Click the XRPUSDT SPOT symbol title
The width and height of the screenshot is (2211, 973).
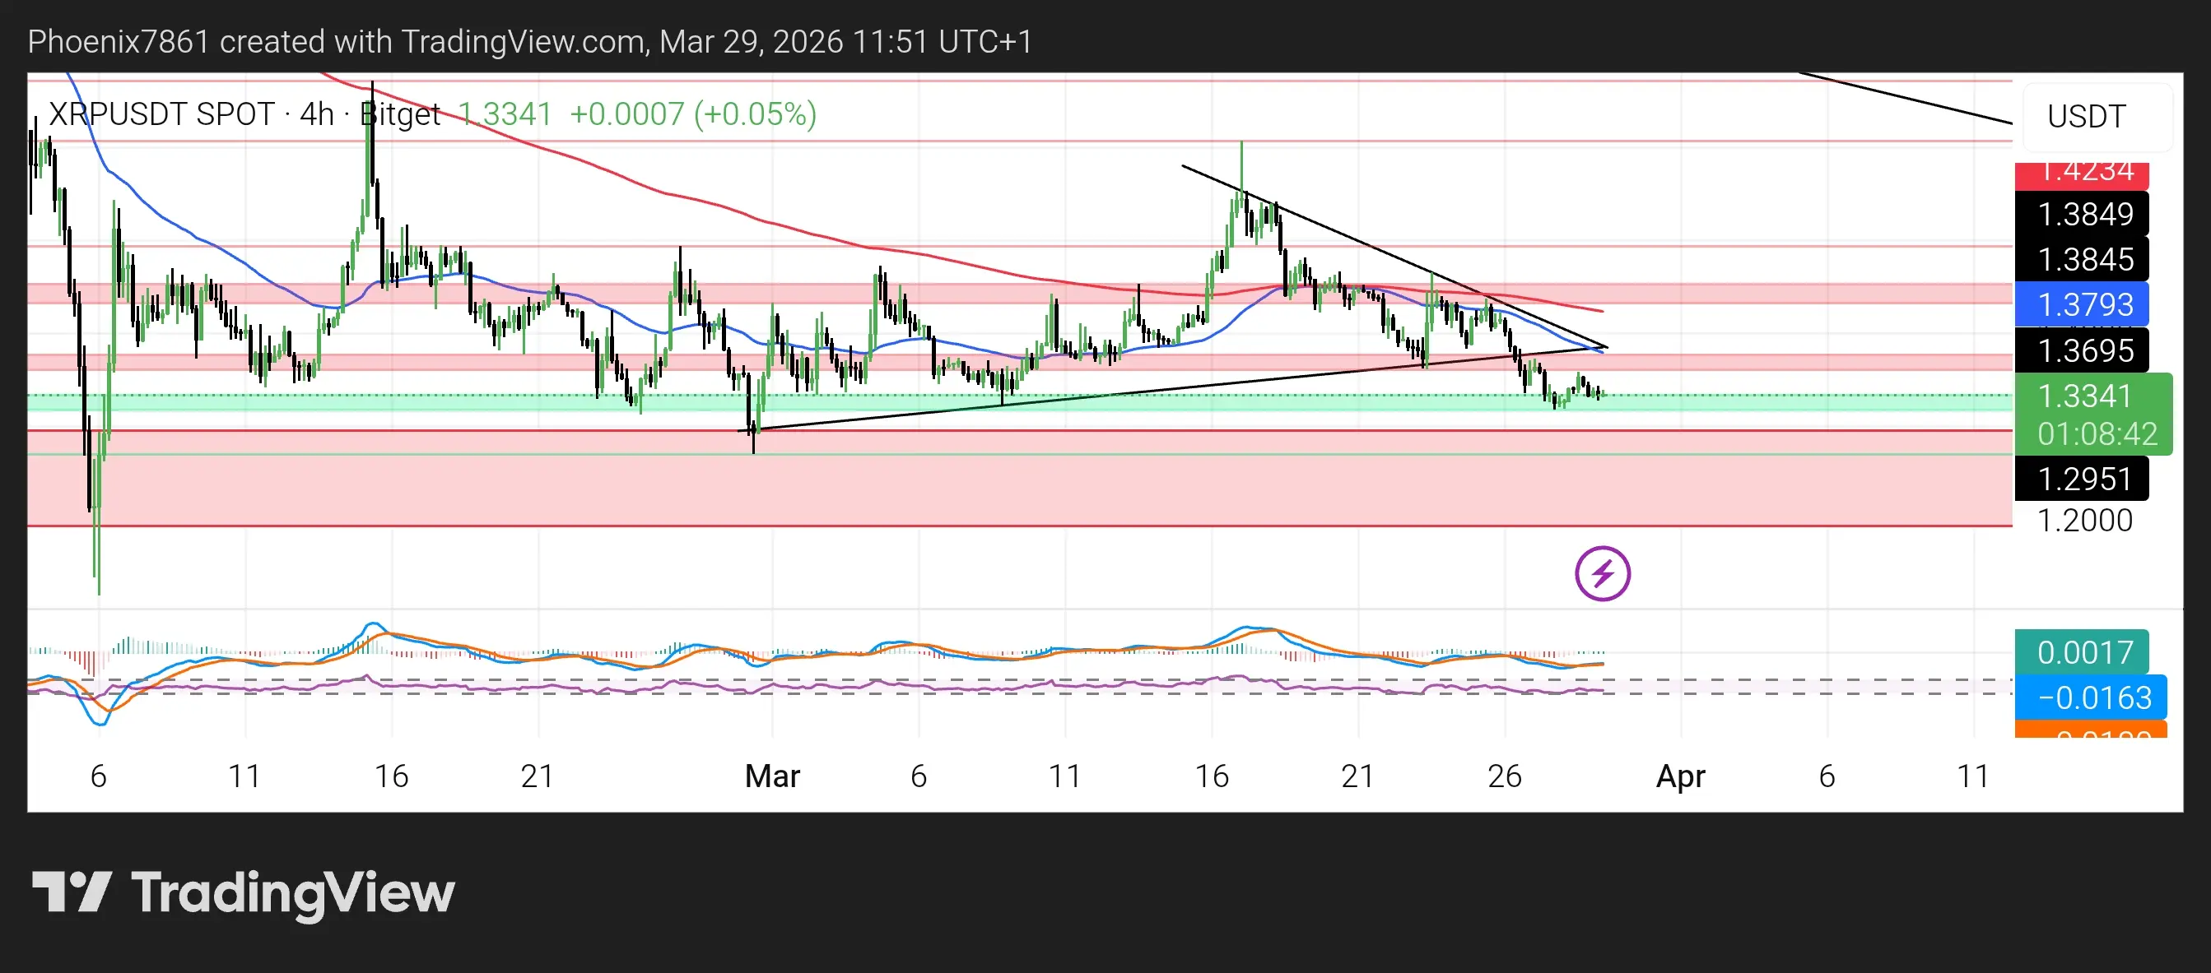coord(161,114)
